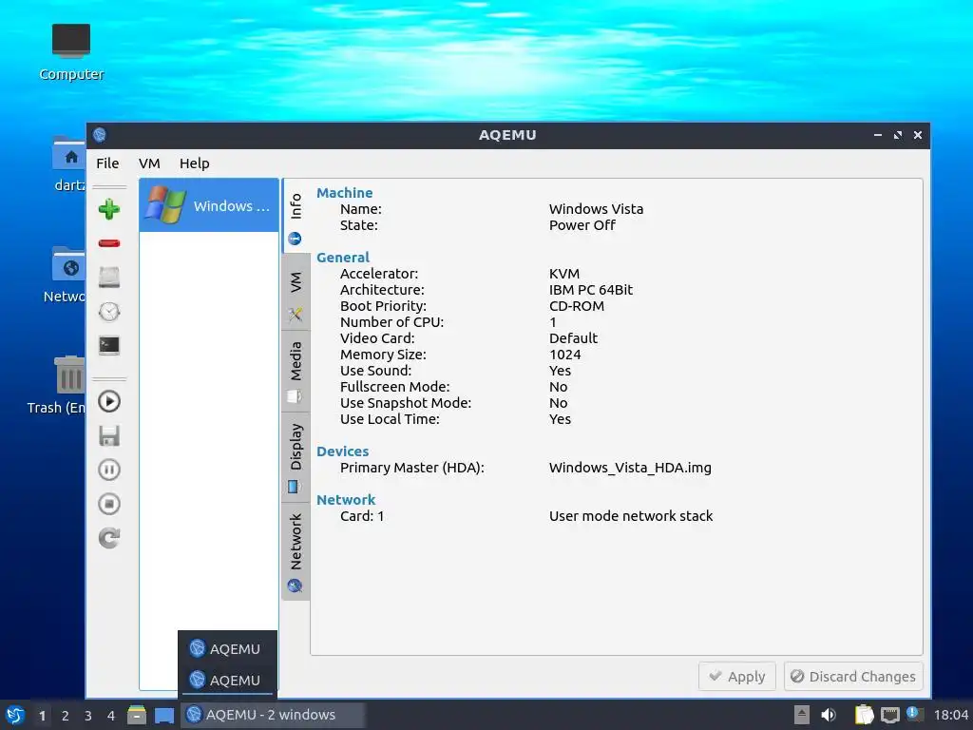The height and width of the screenshot is (730, 973).
Task: Click the Discard Changes button
Action: tap(853, 676)
